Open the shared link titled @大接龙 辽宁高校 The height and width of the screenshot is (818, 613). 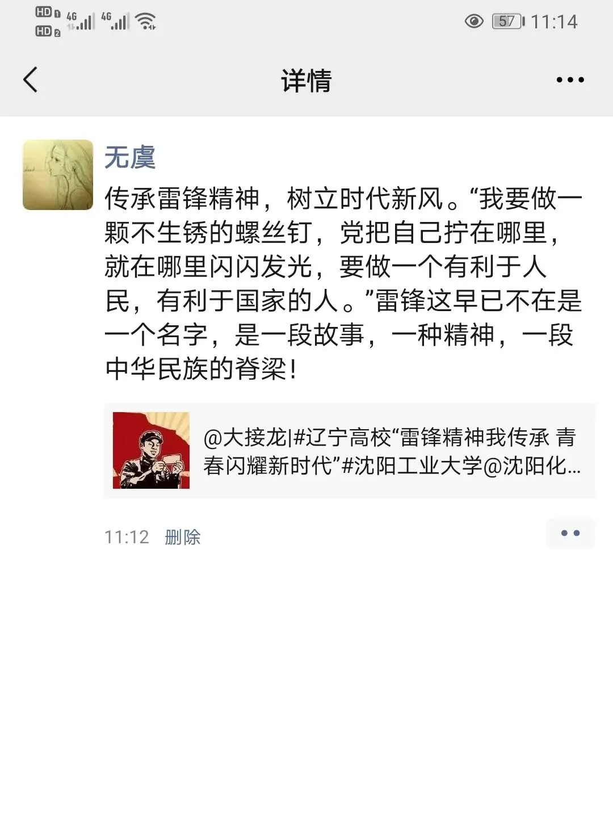[x=350, y=451]
